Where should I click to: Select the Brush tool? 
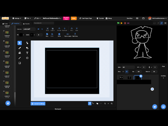pyautogui.click(x=20, y=48)
